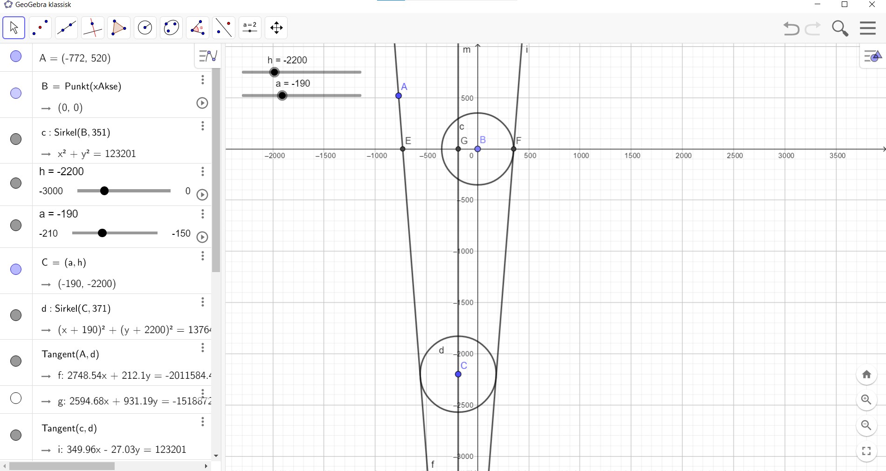This screenshot has height=471, width=886.
Task: Toggle visibility of slider h
Action: pyautogui.click(x=16, y=183)
